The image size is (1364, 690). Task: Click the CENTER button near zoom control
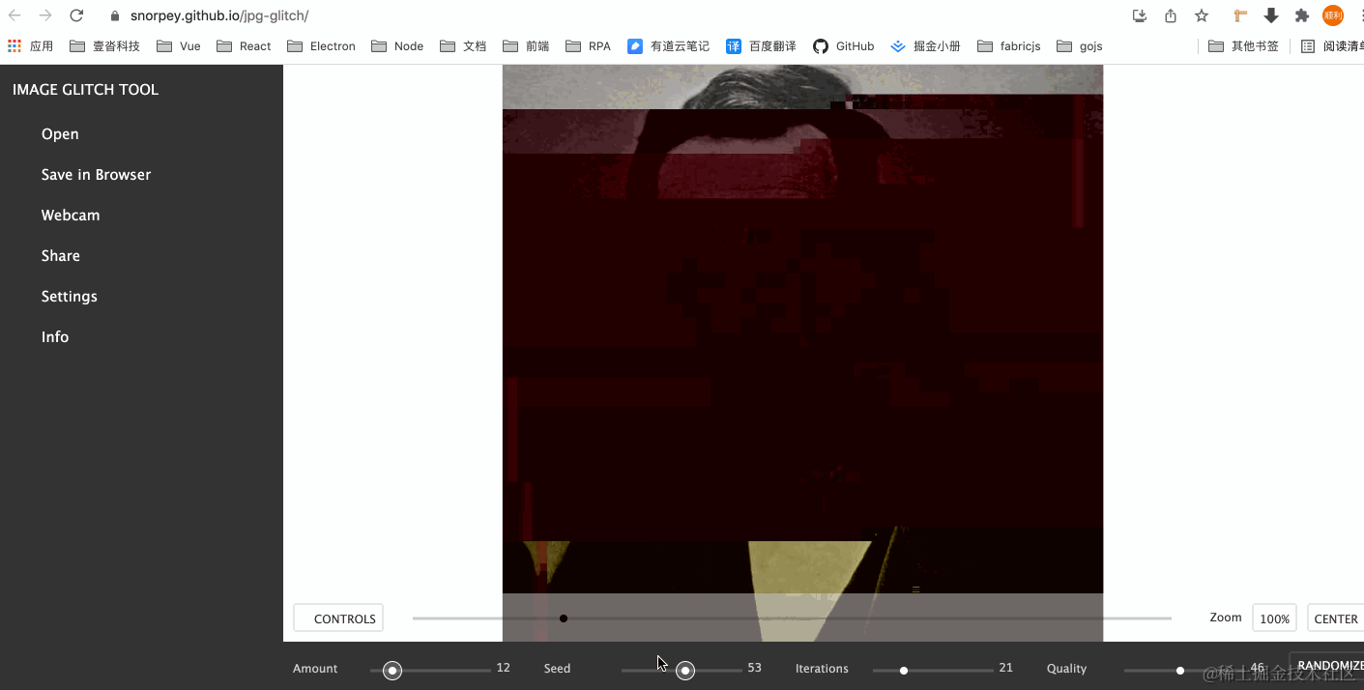(1336, 618)
